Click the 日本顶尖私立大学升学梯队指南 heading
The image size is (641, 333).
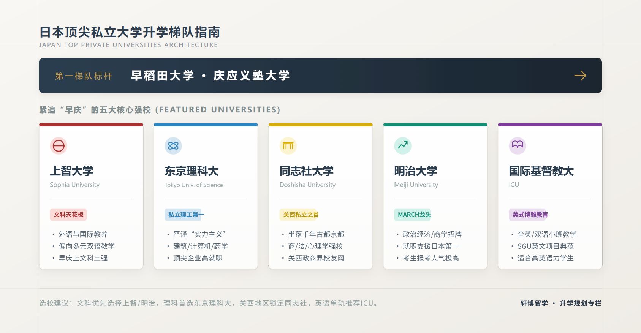[130, 32]
